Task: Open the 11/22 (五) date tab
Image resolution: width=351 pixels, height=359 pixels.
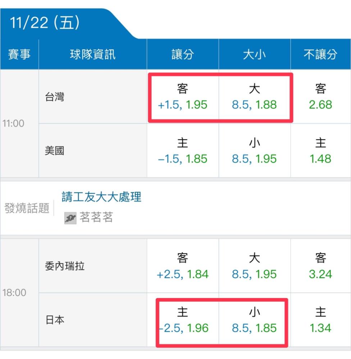Action: pos(45,23)
